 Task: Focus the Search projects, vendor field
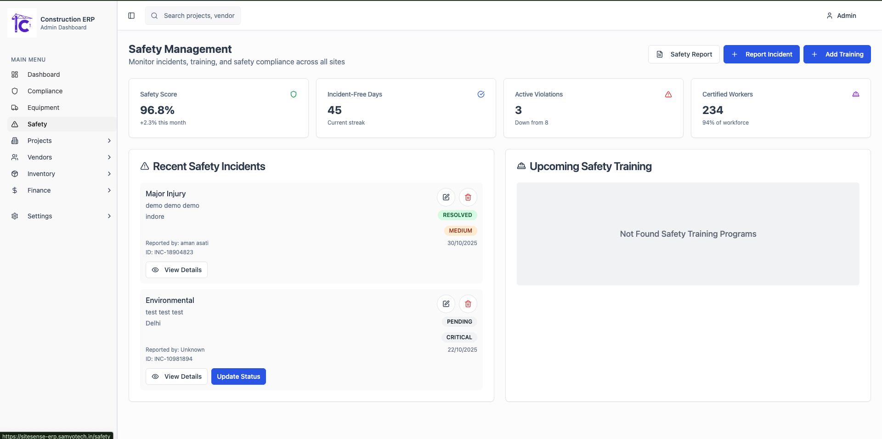click(193, 16)
